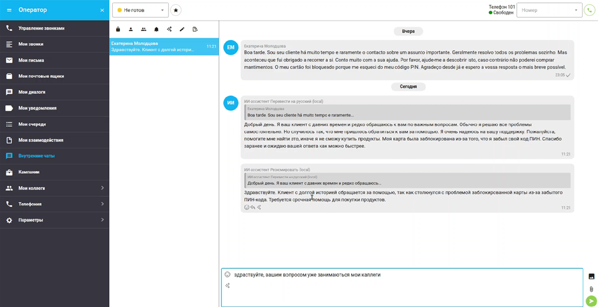Image resolution: width=598 pixels, height=307 pixels.
Task: Expand Телефония submenu arrow
Action: pos(102,204)
